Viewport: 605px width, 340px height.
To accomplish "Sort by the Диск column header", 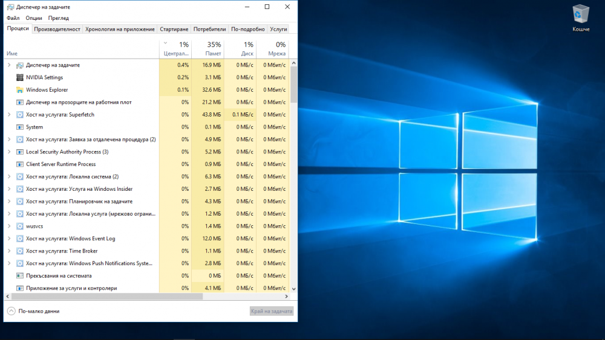I will click(x=240, y=48).
